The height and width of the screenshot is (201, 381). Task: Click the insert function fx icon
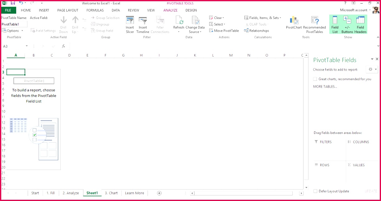click(x=63, y=46)
